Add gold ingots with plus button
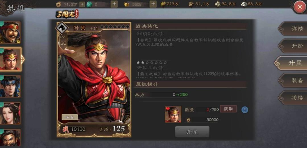Viewport: 307px width, 148px height. (153, 4)
